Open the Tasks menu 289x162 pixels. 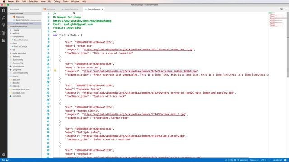coord(65,1)
